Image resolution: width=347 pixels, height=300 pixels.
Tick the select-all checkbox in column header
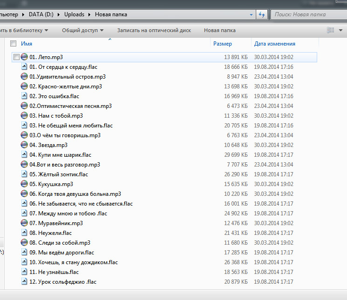click(x=13, y=44)
